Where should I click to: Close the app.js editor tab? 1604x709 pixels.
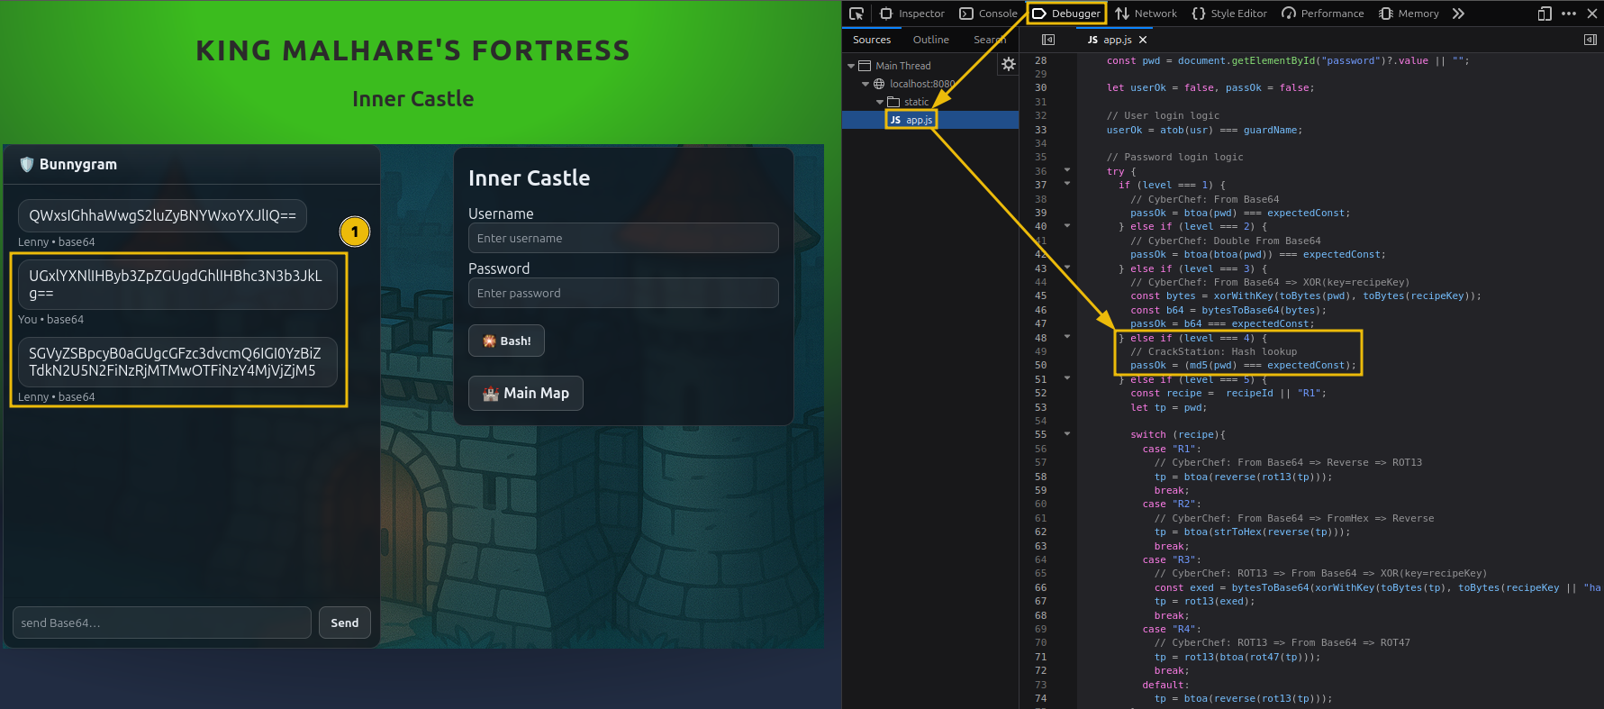click(1143, 40)
